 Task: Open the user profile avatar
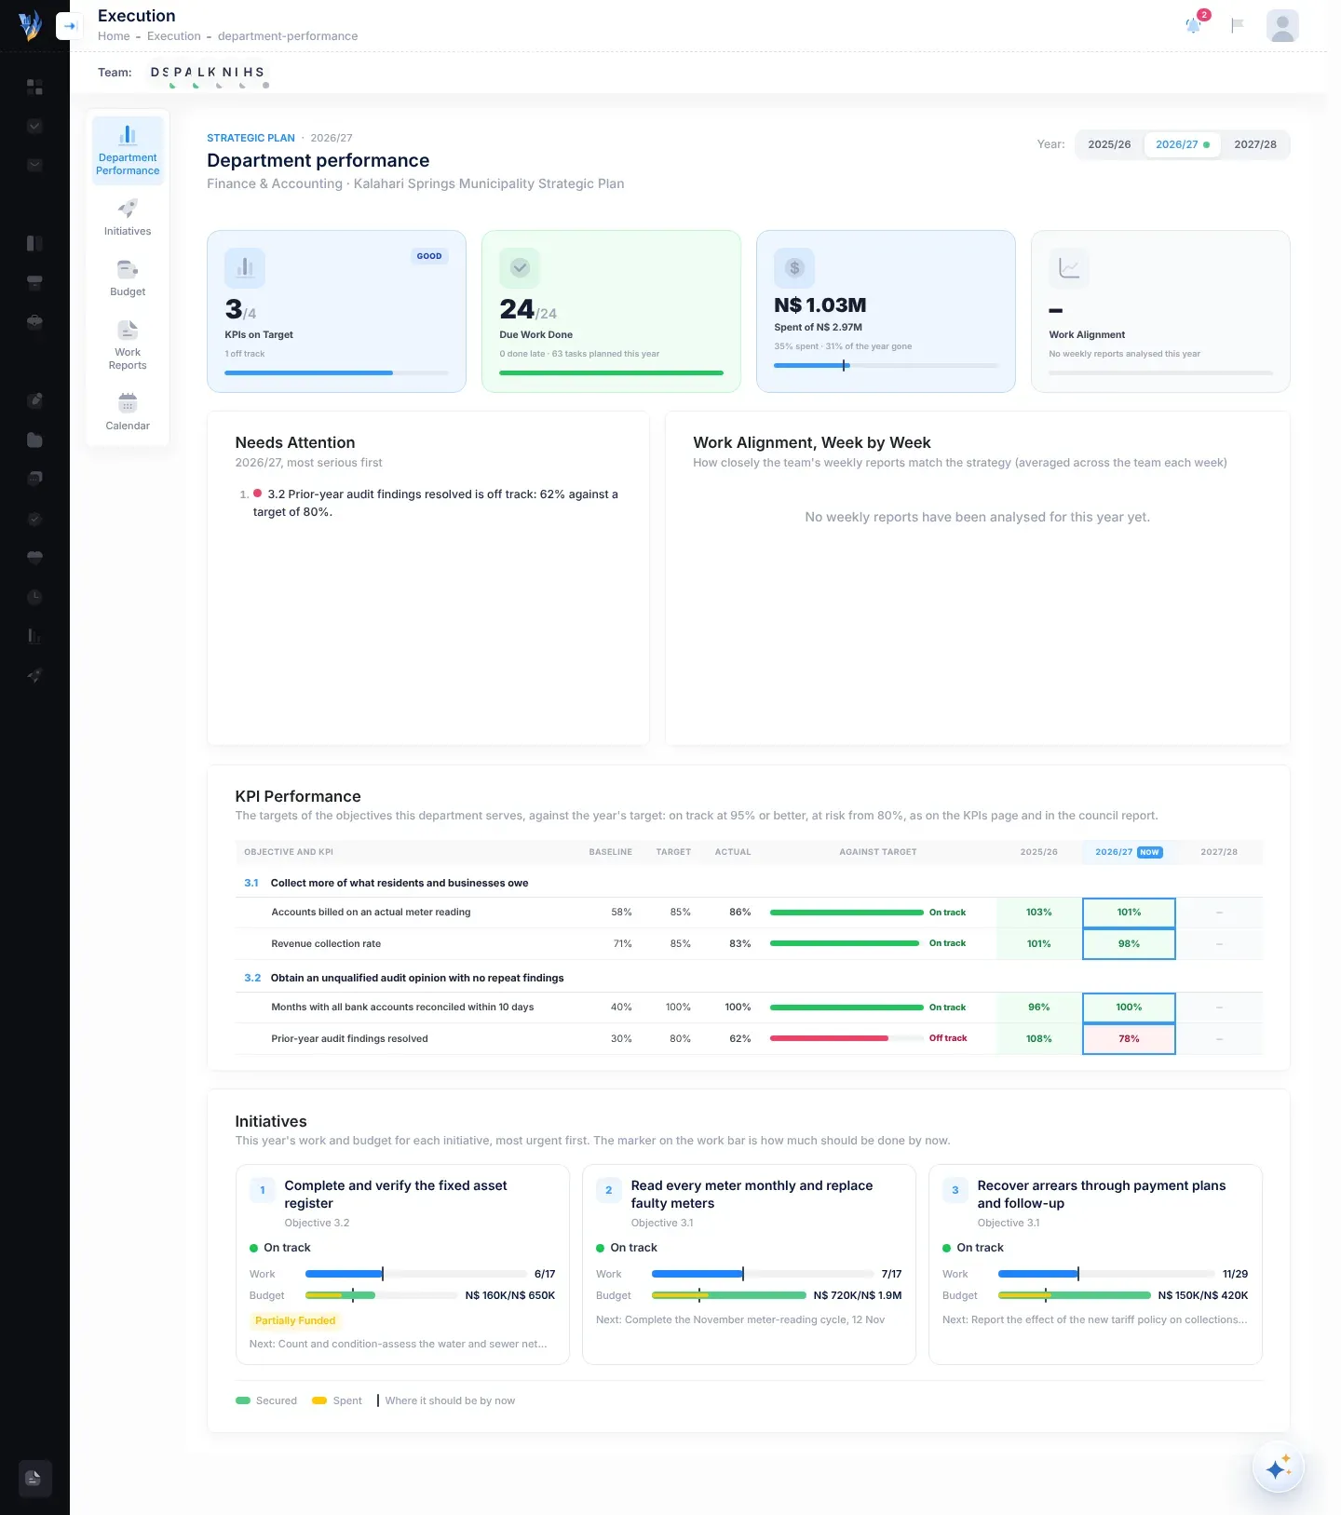1282,25
